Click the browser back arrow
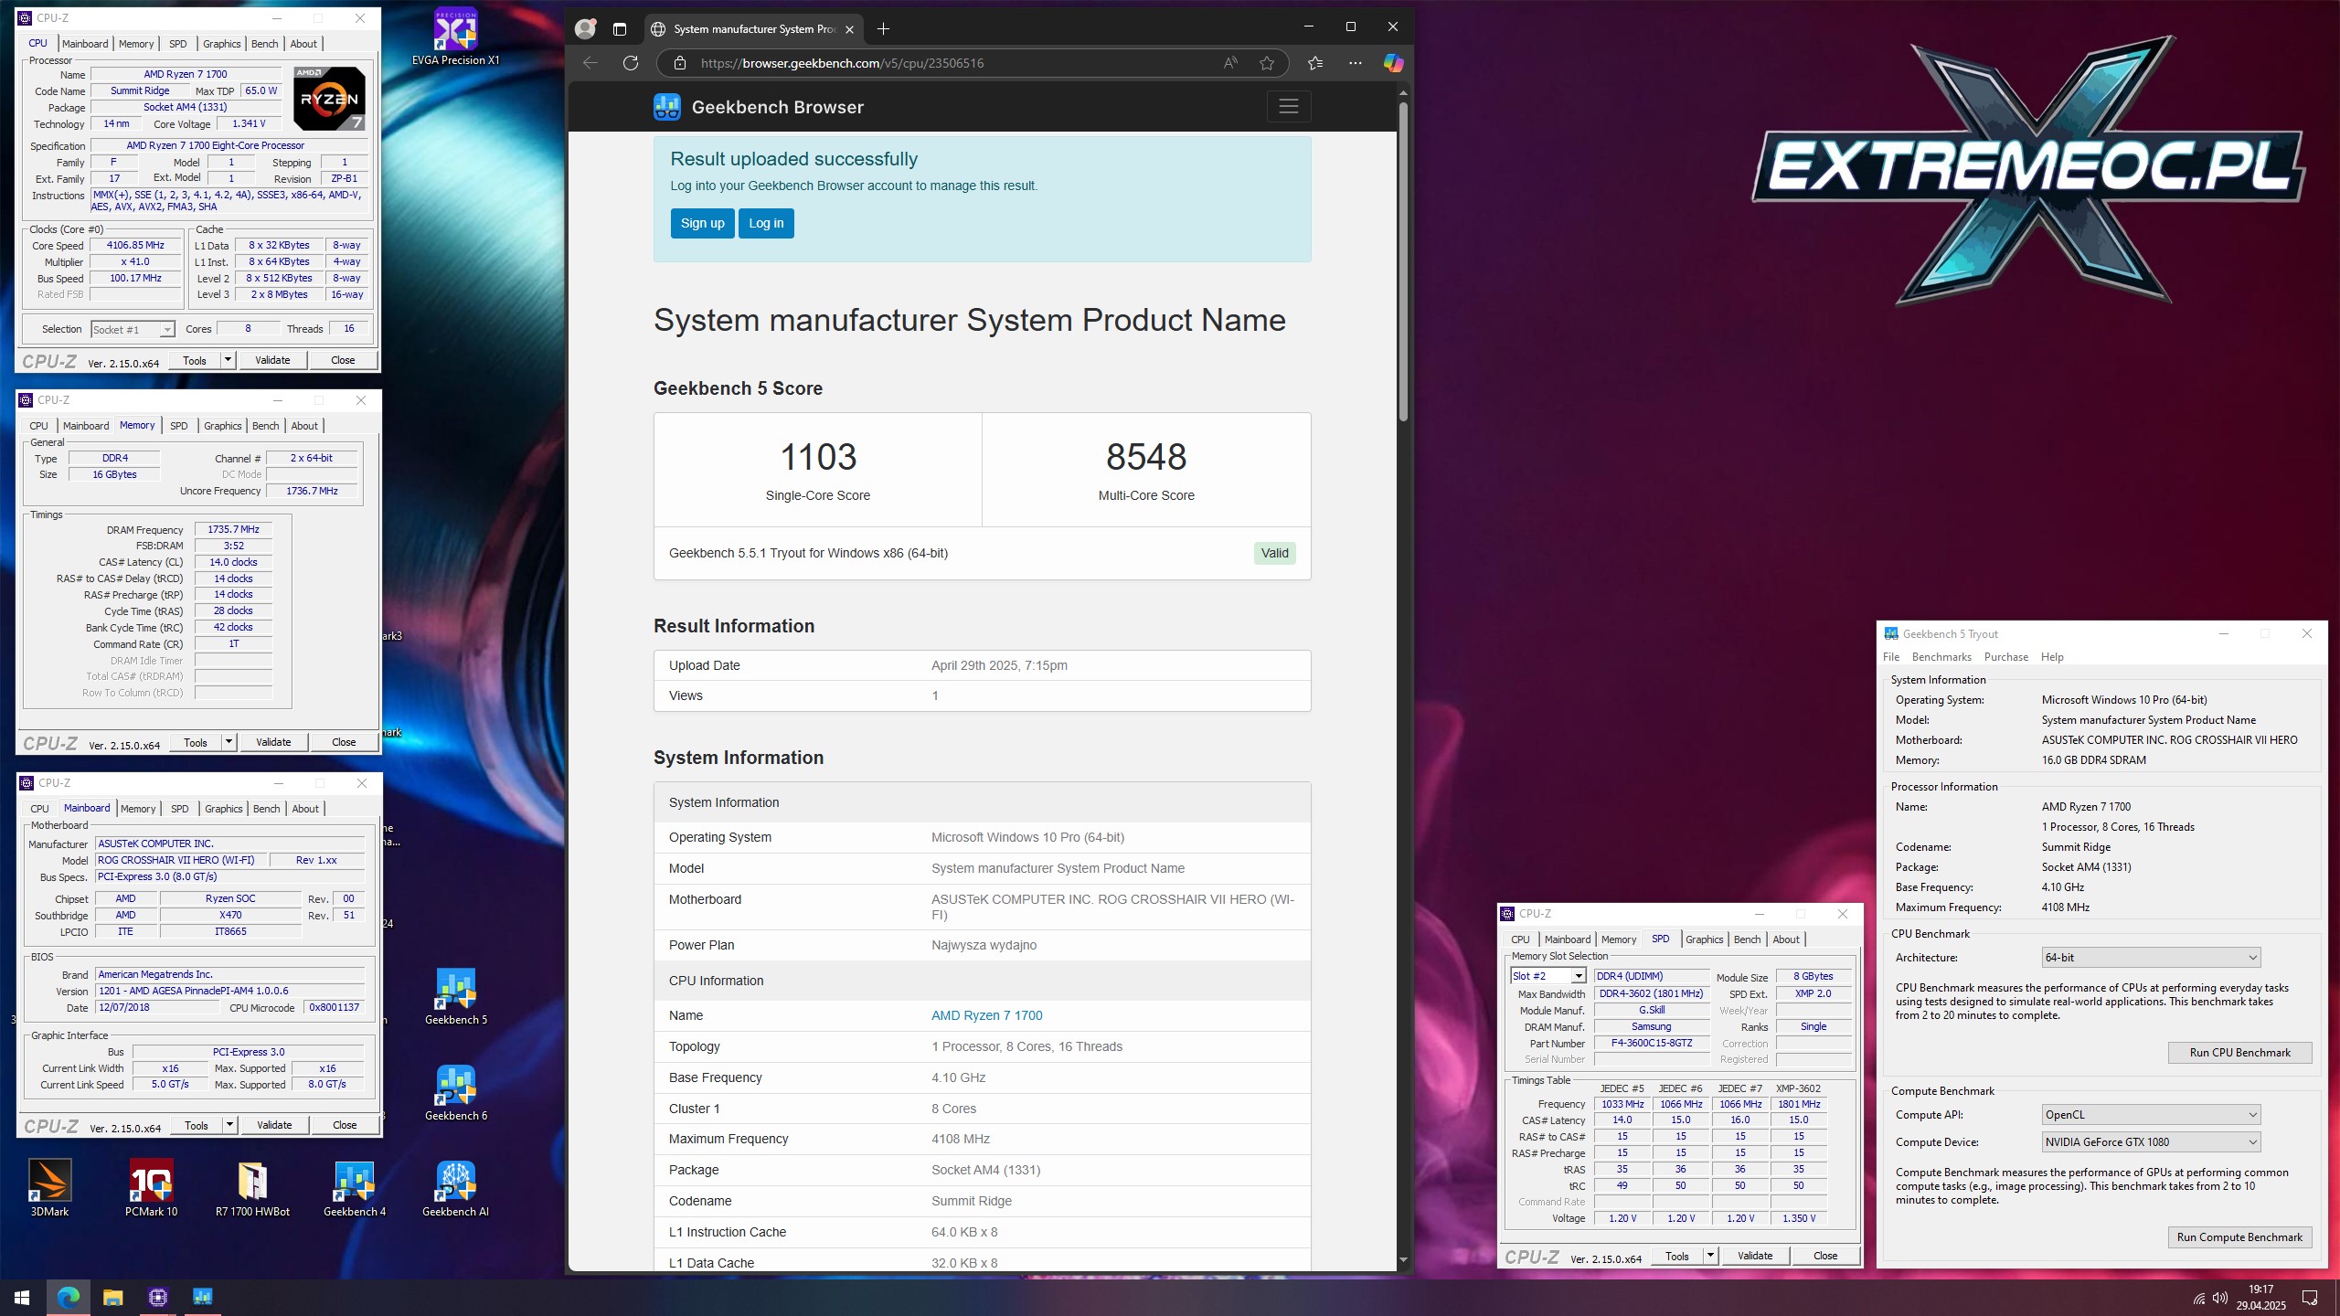 (x=590, y=63)
